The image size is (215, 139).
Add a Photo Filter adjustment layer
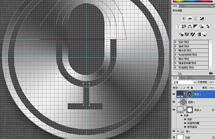coord(201,26)
